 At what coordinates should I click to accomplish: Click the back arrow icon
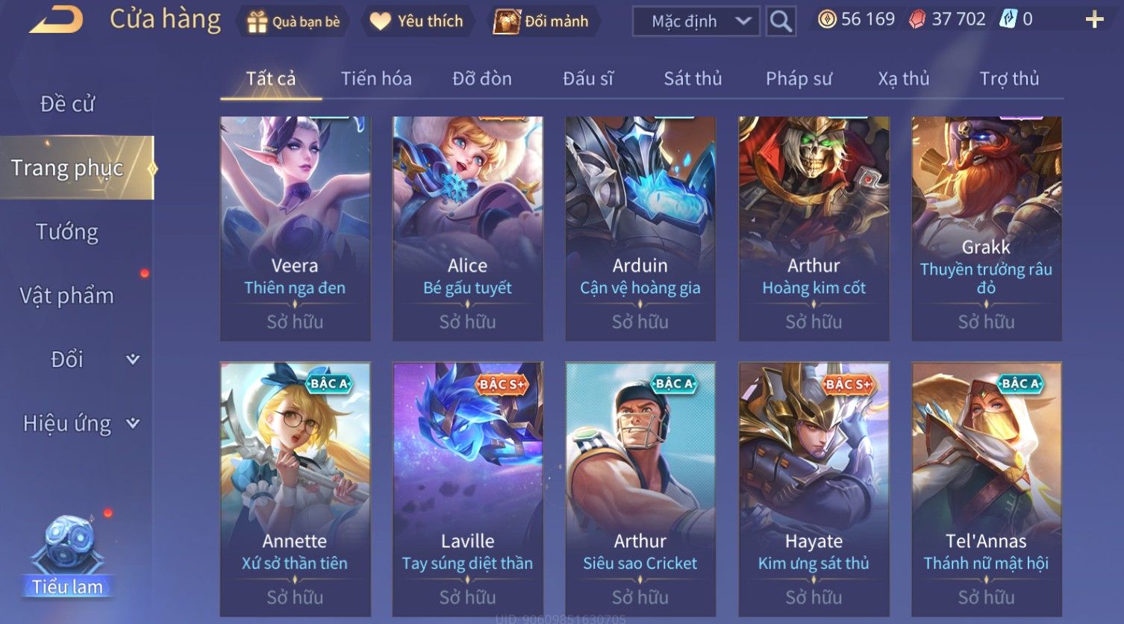point(56,20)
